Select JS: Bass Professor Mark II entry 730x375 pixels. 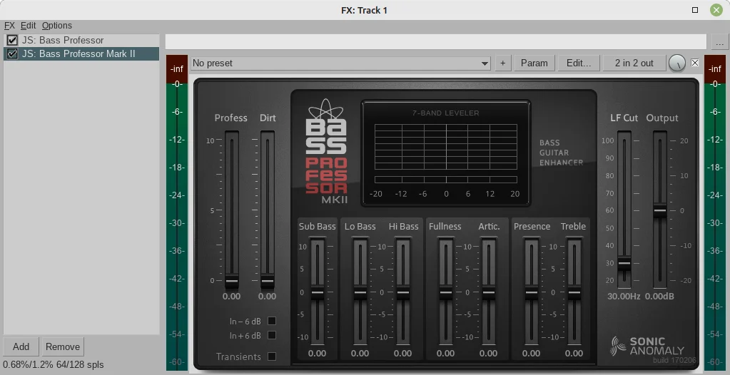click(81, 54)
